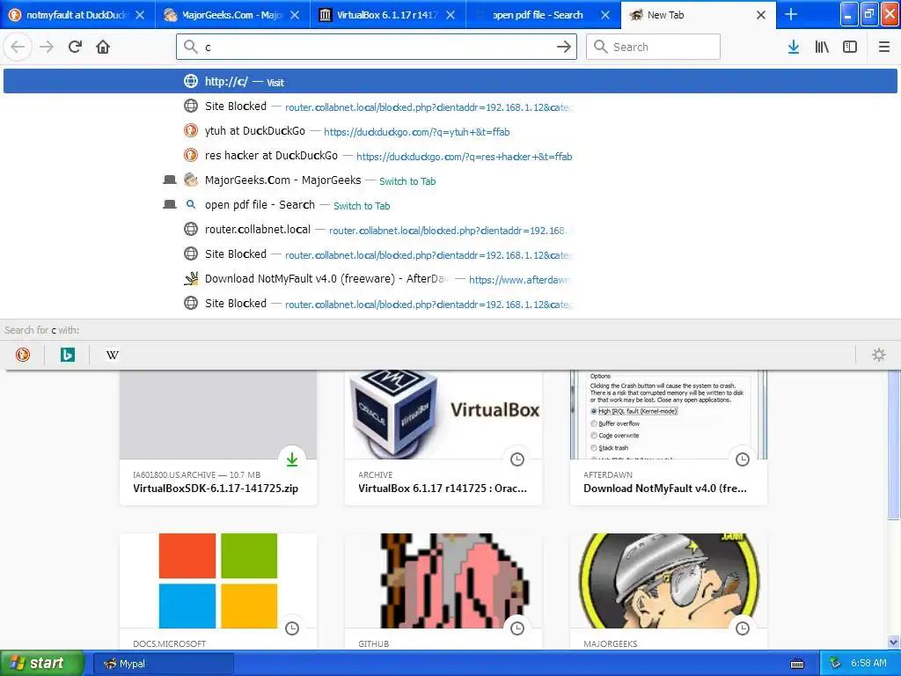This screenshot has height=676, width=901.
Task: Go forward with the forward arrow
Action: click(47, 47)
